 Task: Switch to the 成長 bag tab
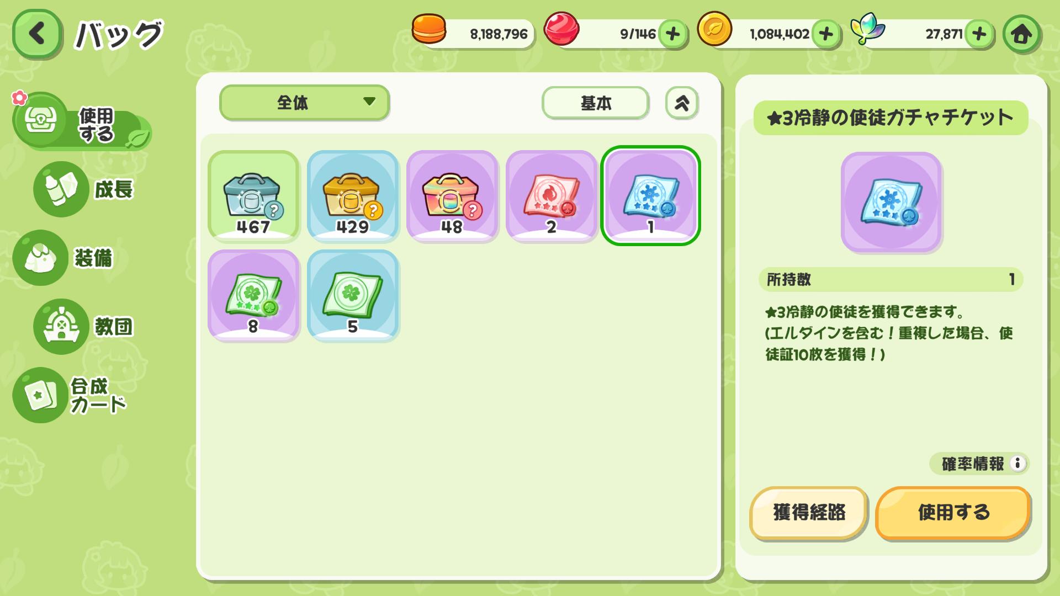click(x=86, y=189)
